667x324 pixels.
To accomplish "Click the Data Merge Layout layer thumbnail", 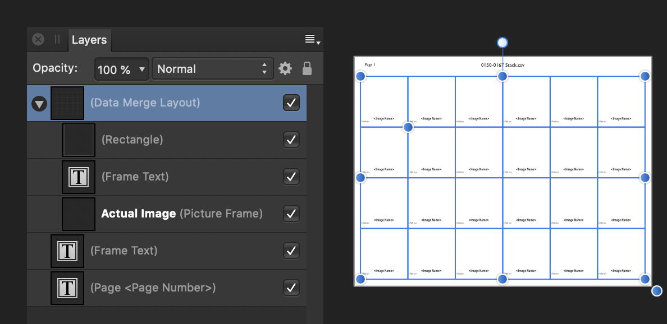I will 67,103.
